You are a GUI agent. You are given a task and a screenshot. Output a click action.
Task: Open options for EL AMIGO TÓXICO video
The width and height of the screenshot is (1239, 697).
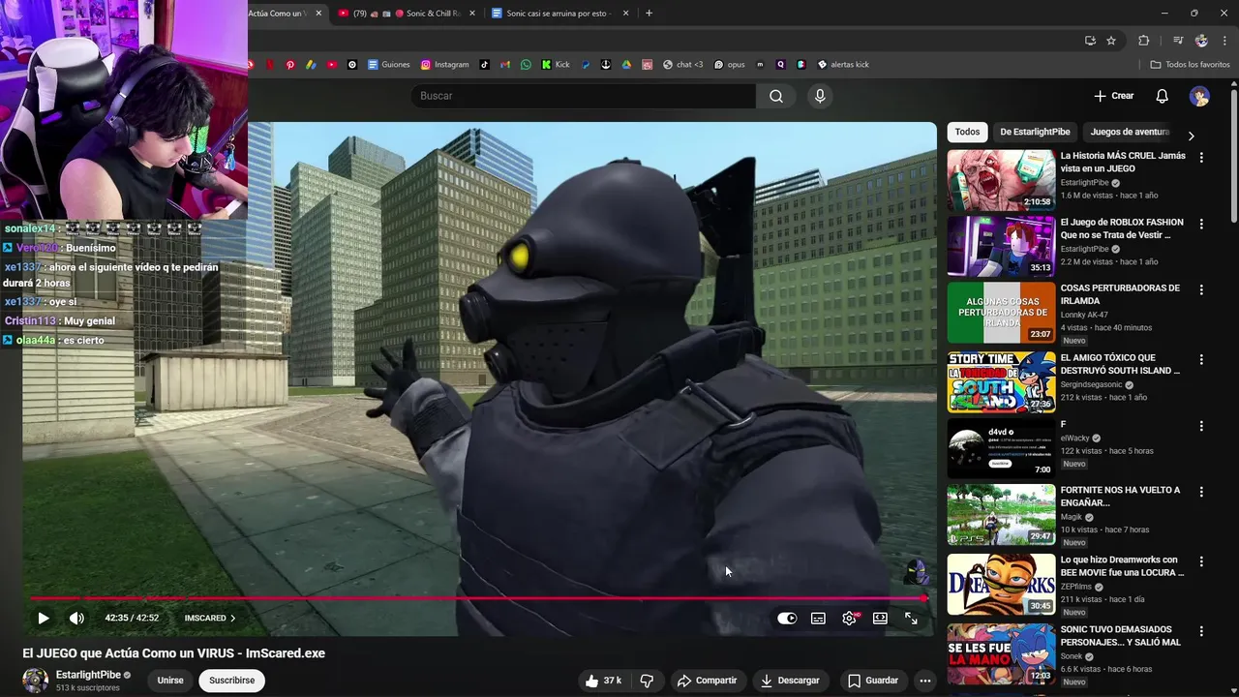point(1201,359)
